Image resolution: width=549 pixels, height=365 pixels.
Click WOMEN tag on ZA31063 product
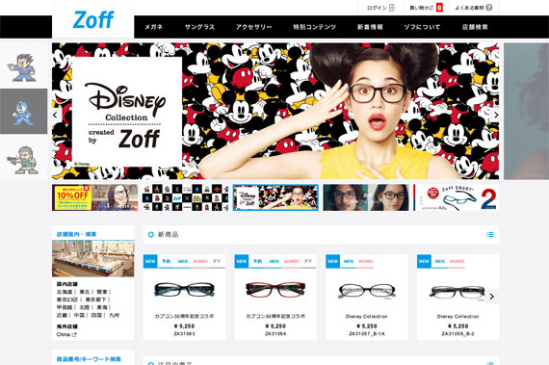coord(200,261)
